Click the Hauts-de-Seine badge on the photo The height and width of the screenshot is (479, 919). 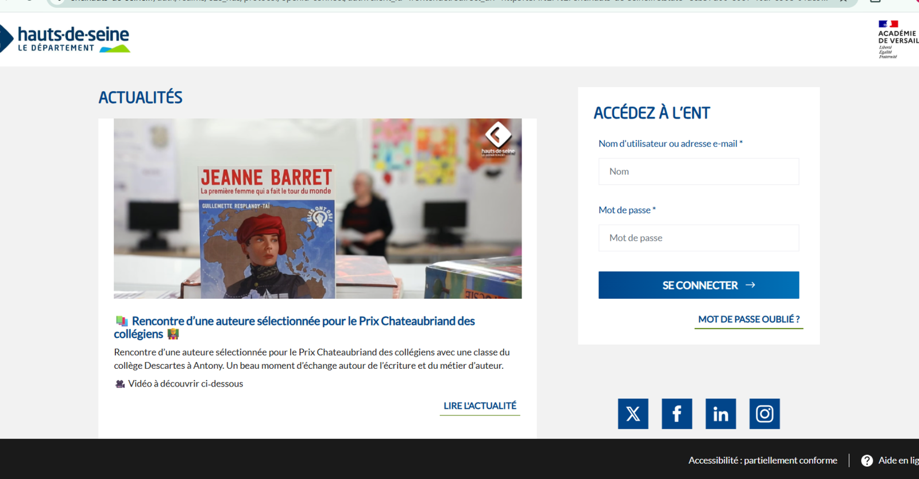(x=498, y=138)
